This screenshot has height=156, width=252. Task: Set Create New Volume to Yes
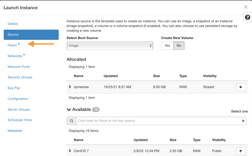click(x=167, y=46)
